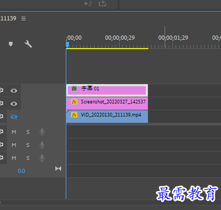
Task: Show the hidden VID_20220130 video track
Action: (14, 117)
